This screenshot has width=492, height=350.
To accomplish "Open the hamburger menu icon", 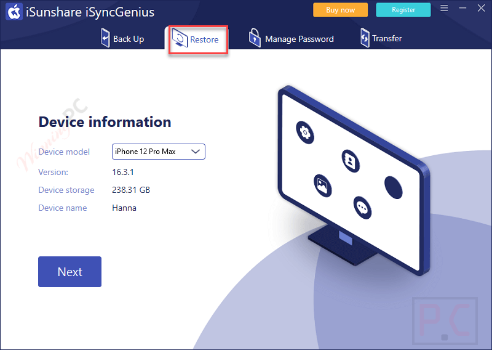I will 444,8.
